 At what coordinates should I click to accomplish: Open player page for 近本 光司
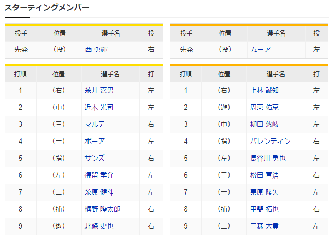(x=99, y=107)
